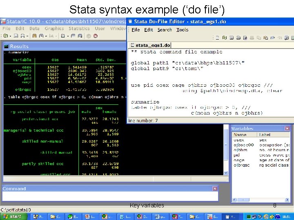This screenshot has height=220, width=294.
Task: Open the Data menu
Action: 34,29
